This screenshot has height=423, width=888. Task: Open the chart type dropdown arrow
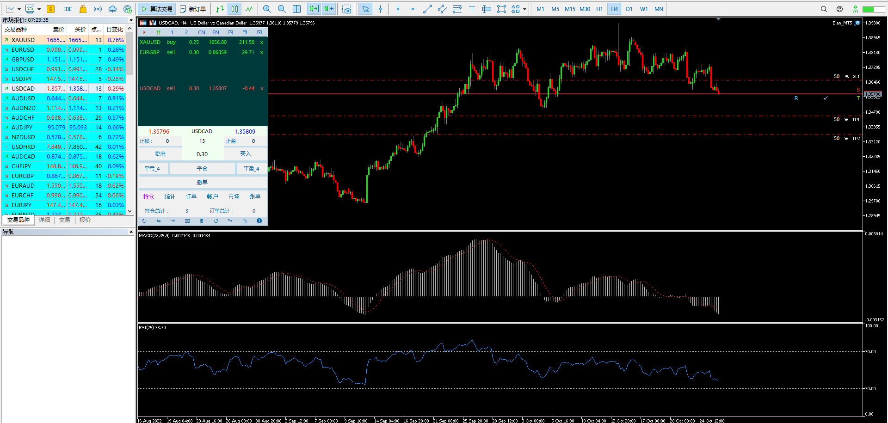point(19,9)
